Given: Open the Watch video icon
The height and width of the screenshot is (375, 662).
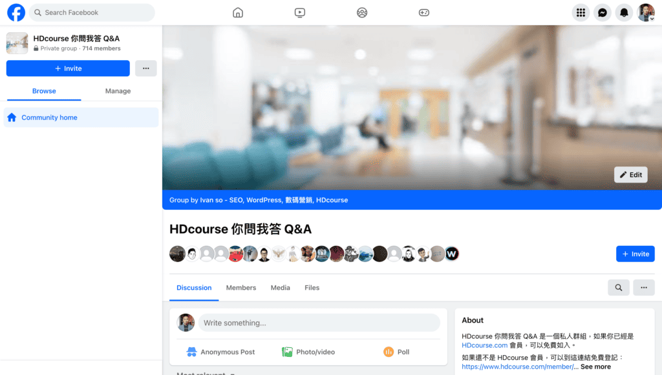Looking at the screenshot, I should [x=300, y=13].
